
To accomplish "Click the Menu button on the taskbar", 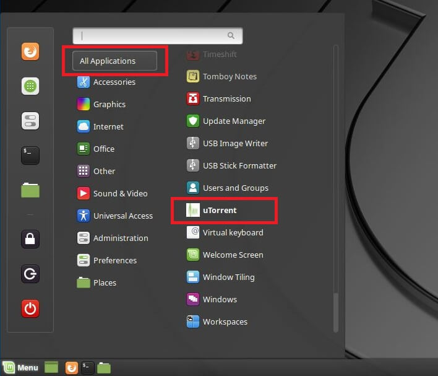I will (x=20, y=367).
